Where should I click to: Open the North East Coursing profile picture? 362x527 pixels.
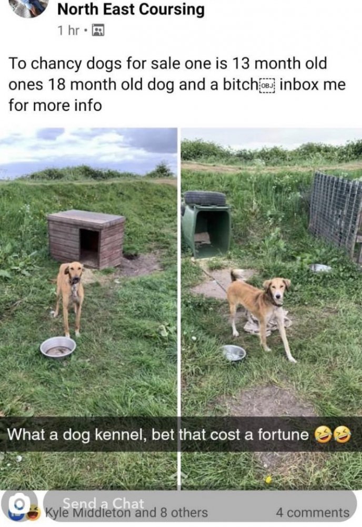[x=28, y=7]
